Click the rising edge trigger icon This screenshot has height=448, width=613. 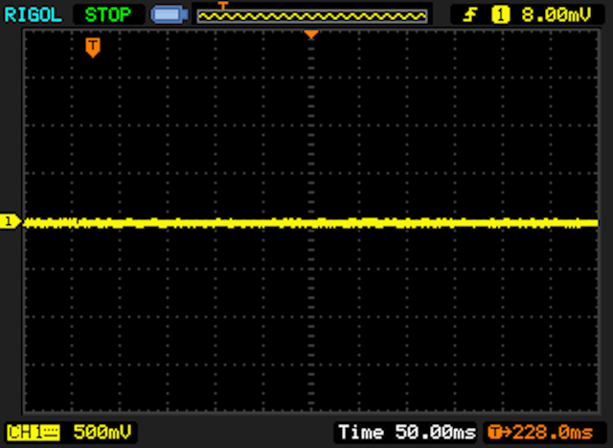(470, 15)
